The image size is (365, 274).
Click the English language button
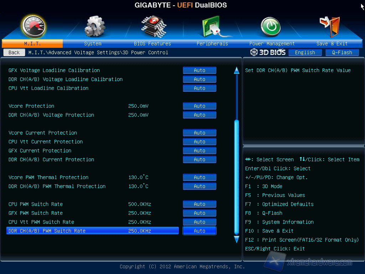click(x=305, y=52)
